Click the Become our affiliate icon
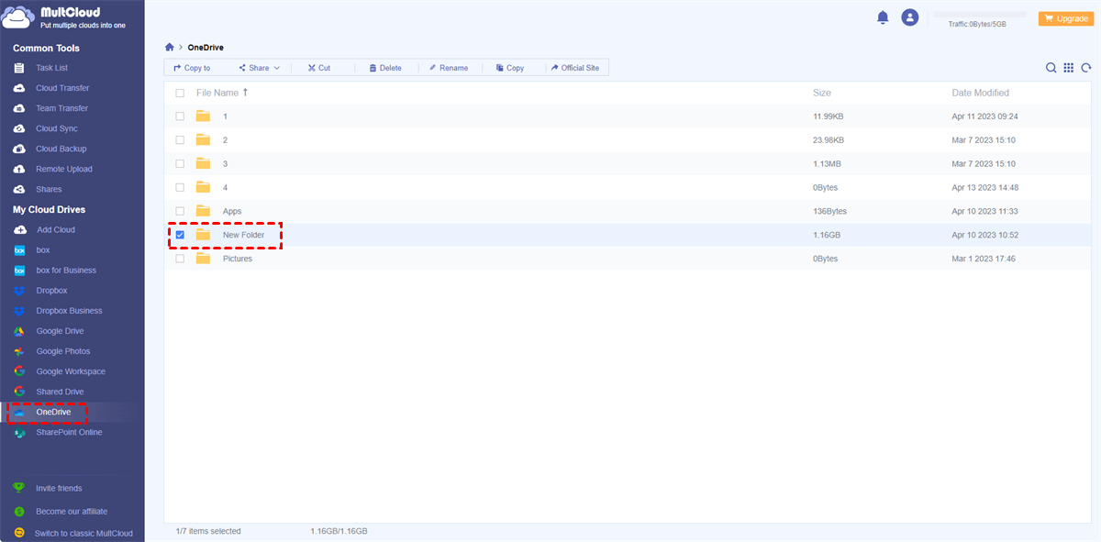1101x542 pixels. pyautogui.click(x=19, y=512)
